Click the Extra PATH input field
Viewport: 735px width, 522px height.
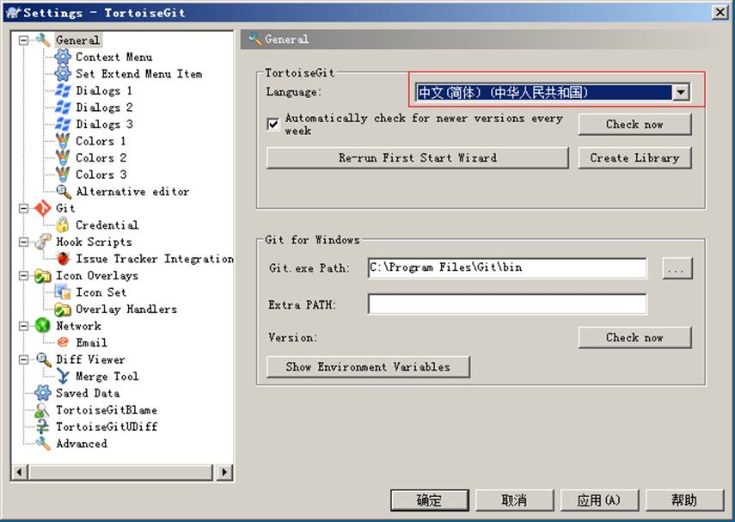pyautogui.click(x=507, y=304)
